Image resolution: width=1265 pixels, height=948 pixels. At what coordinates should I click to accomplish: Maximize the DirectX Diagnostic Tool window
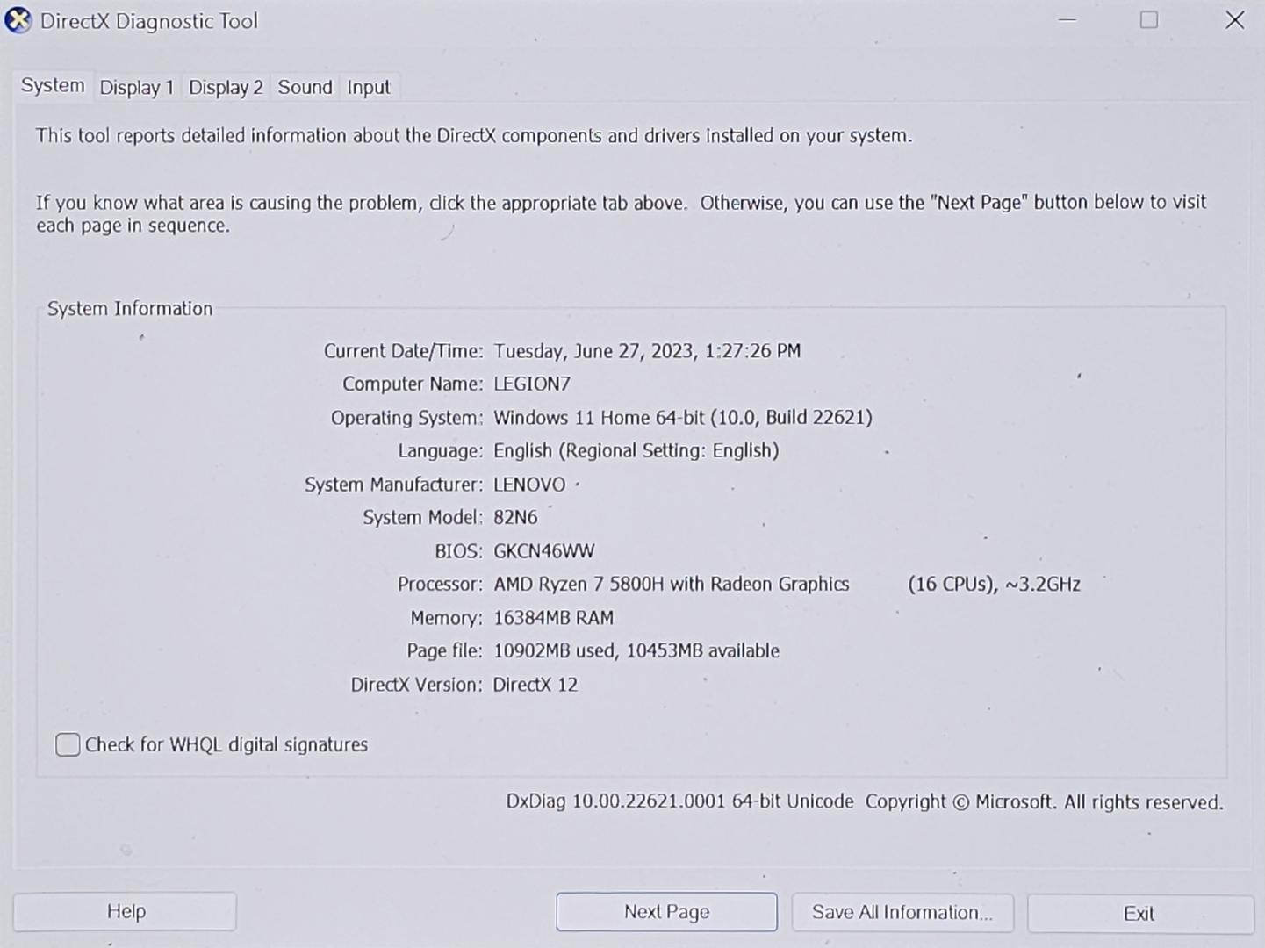1149,19
